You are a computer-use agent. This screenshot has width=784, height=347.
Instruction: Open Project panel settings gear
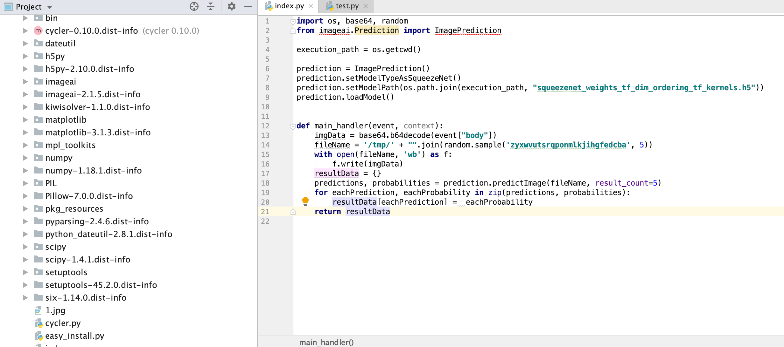pyautogui.click(x=231, y=6)
